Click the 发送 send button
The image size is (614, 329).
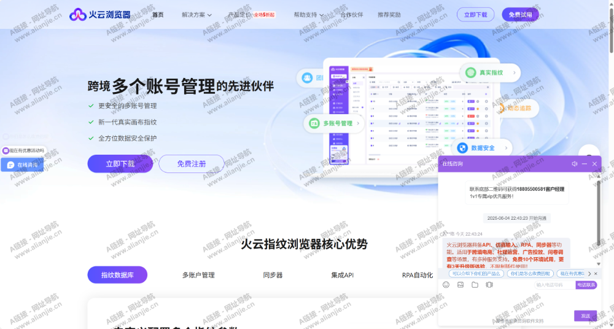tap(585, 315)
